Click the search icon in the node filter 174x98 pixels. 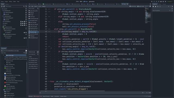click(24, 7)
